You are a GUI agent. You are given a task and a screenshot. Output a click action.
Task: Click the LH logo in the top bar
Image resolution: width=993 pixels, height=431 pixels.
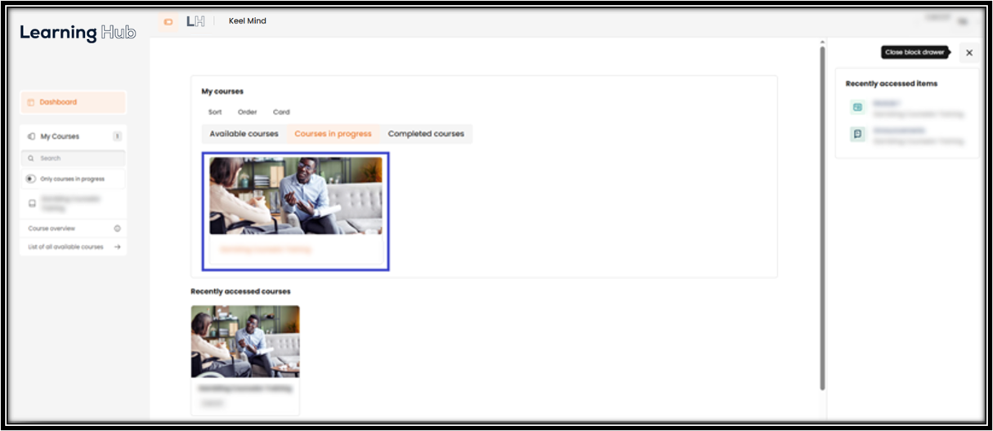coord(195,21)
